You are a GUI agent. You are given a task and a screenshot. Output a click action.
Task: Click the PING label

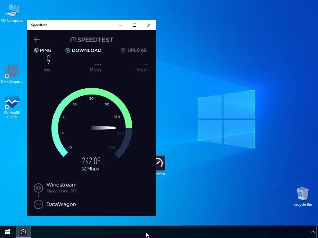(46, 51)
